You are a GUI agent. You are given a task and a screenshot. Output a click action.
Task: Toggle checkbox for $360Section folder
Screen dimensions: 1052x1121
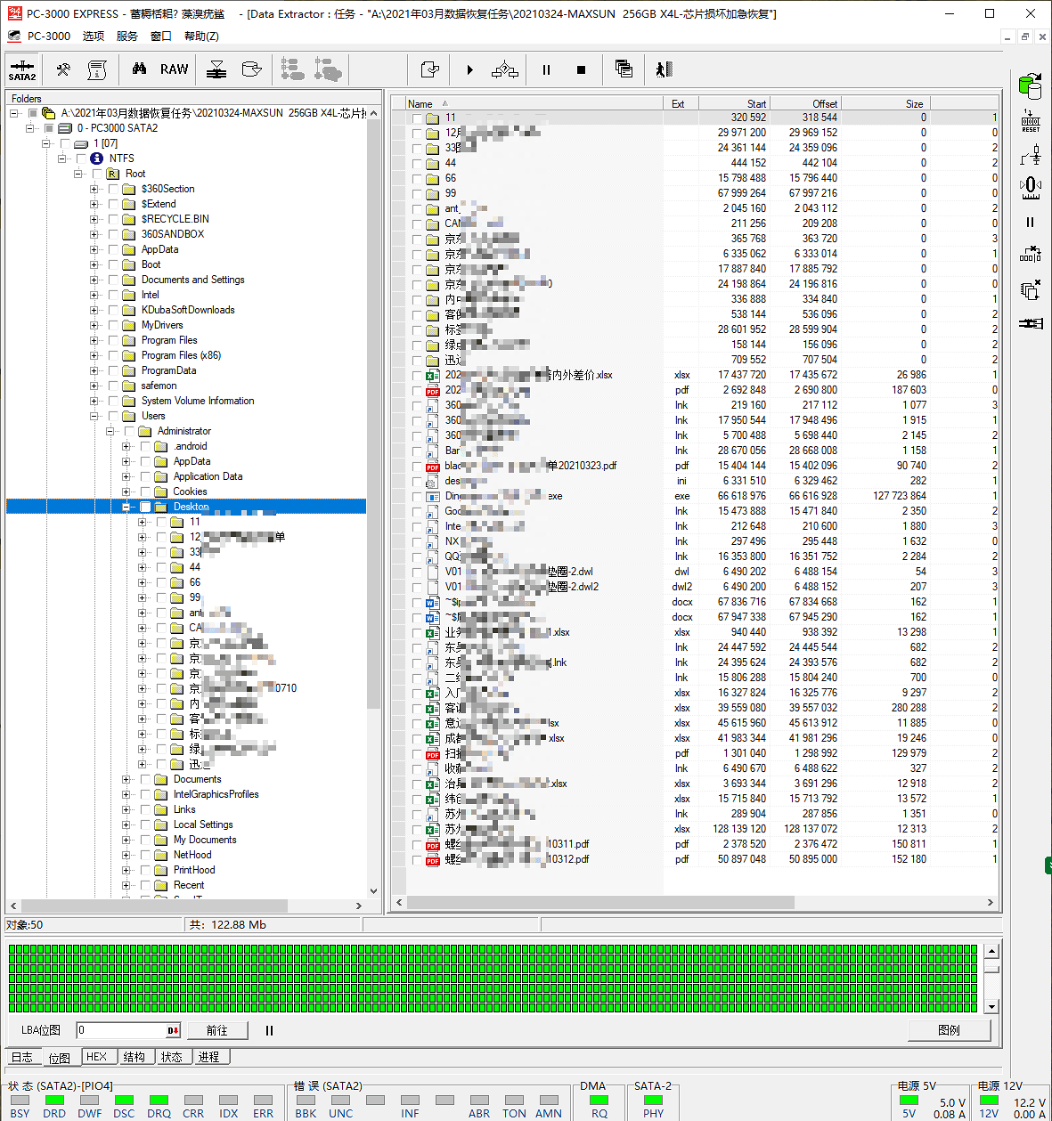click(113, 189)
